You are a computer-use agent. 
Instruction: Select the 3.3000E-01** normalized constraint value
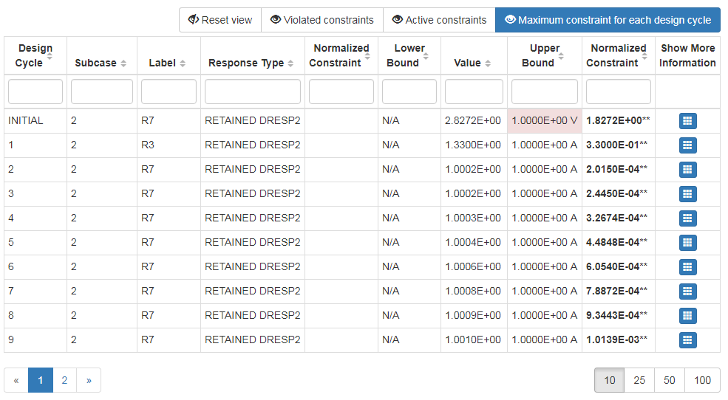pos(616,145)
